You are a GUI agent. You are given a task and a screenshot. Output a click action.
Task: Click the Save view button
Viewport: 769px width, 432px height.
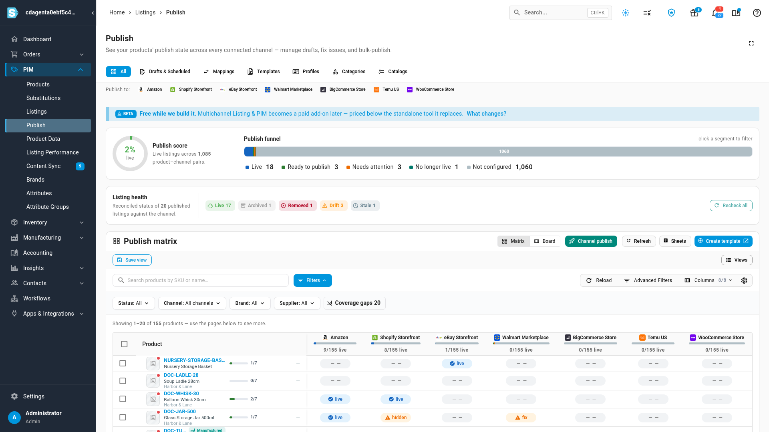132,260
